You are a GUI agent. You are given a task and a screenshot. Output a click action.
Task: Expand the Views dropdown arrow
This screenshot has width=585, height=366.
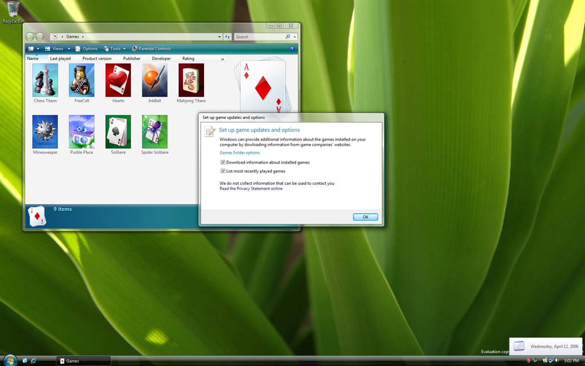point(69,49)
